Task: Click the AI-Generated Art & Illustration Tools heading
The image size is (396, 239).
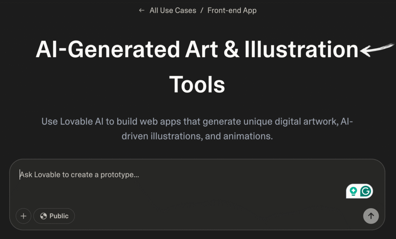Action: point(197,66)
